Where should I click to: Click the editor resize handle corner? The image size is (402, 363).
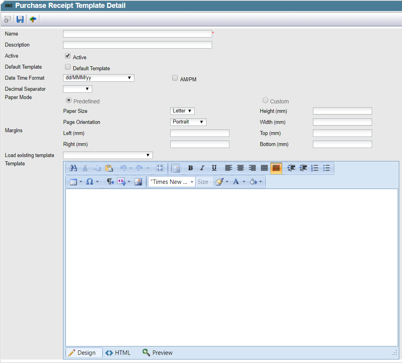(x=394, y=353)
